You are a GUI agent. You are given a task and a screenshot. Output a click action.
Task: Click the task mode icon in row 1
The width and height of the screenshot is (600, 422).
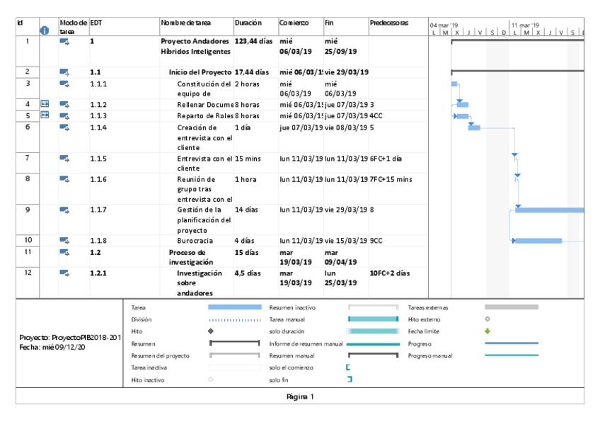tap(64, 42)
